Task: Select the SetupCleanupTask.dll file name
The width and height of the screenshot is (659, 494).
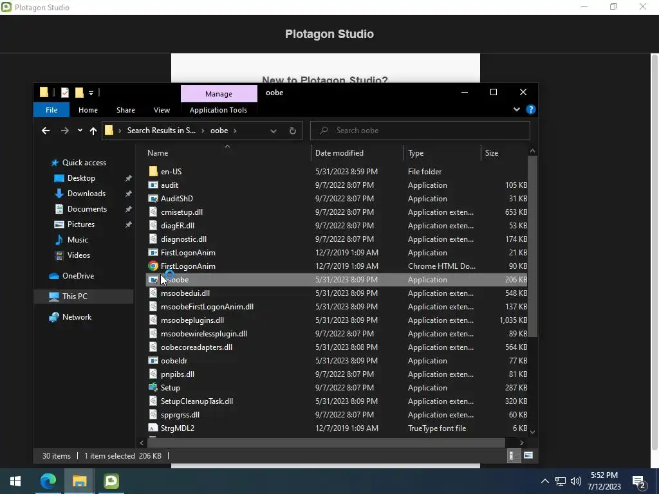Action: coord(197,401)
